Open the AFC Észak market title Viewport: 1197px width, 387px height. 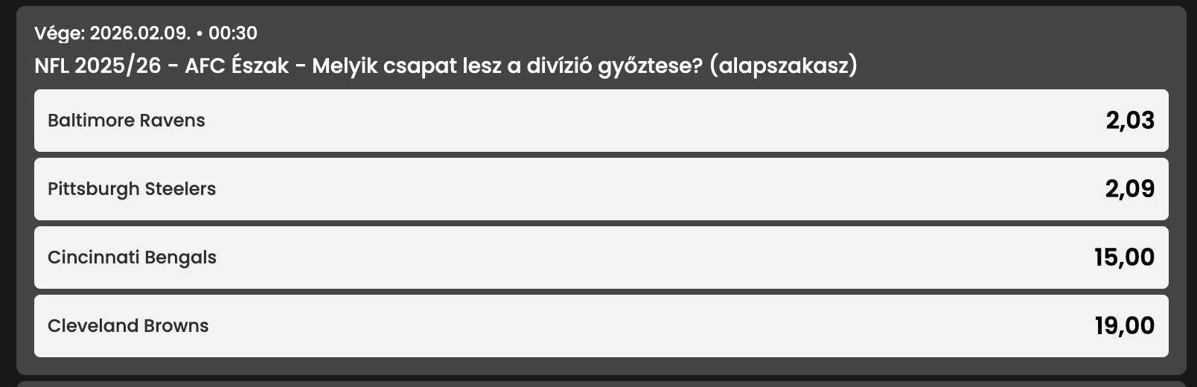[237, 66]
